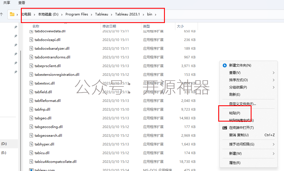The image size is (284, 171).
Task: Click the tabeprsclient.dll file icon
Action: click(x=31, y=66)
